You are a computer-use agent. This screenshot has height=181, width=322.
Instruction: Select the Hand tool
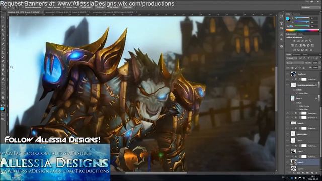tap(3, 97)
